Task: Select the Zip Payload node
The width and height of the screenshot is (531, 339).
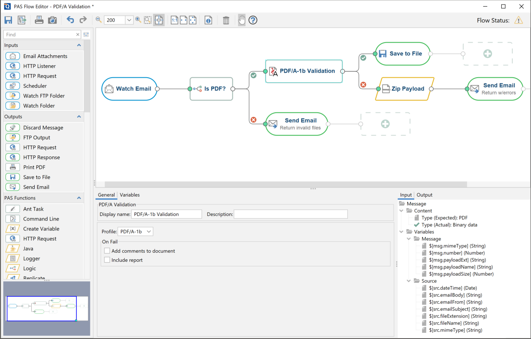Action: click(x=404, y=89)
